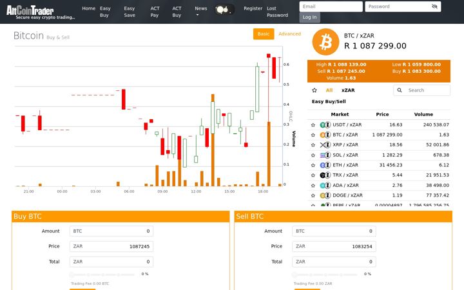Click the Buy R 1 083 300.00 price
This screenshot has height=290, width=464.
[x=416, y=72]
